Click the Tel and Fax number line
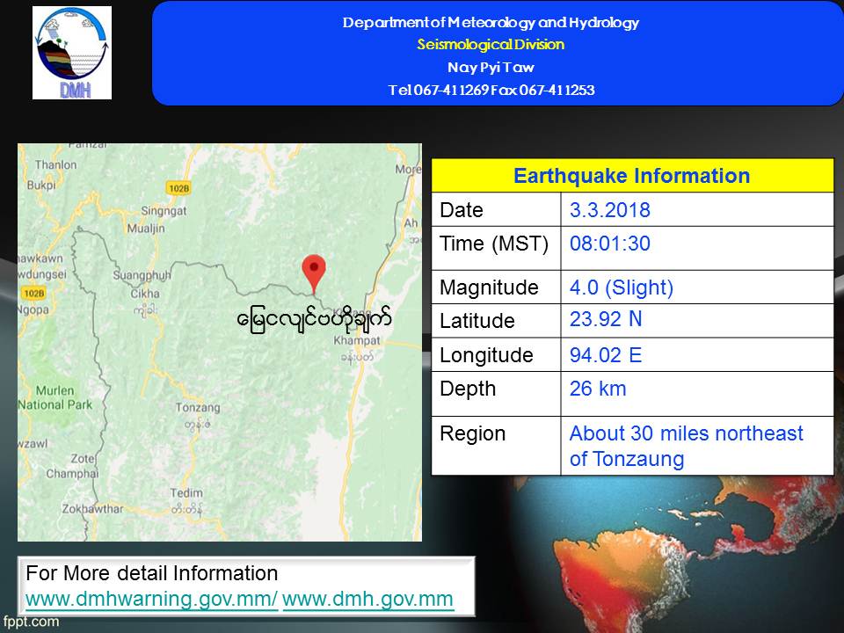 pos(491,90)
